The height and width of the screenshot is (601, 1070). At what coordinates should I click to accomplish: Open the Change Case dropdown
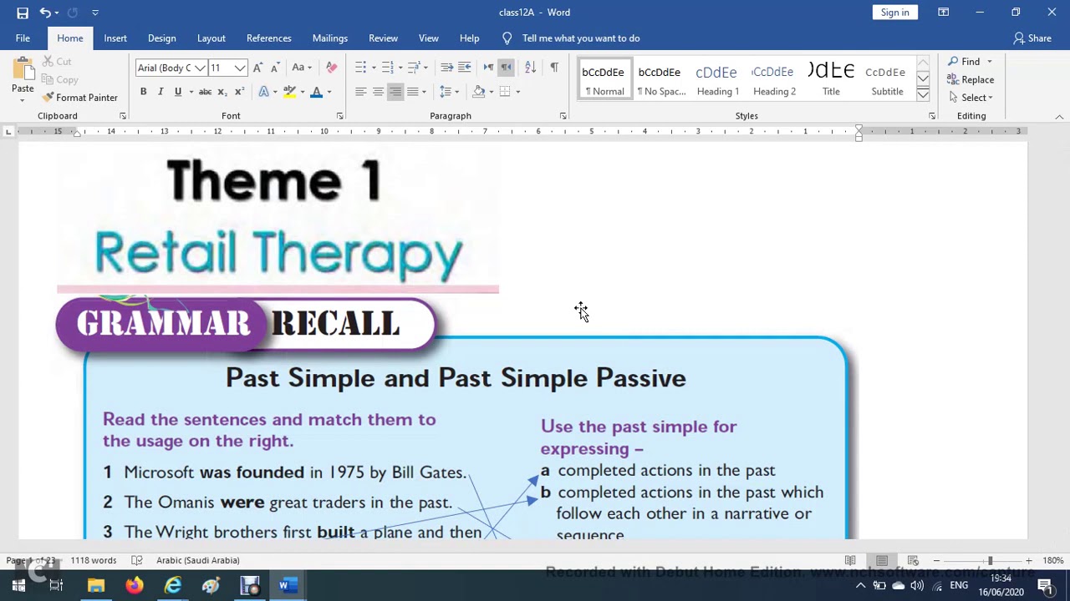[x=301, y=68]
